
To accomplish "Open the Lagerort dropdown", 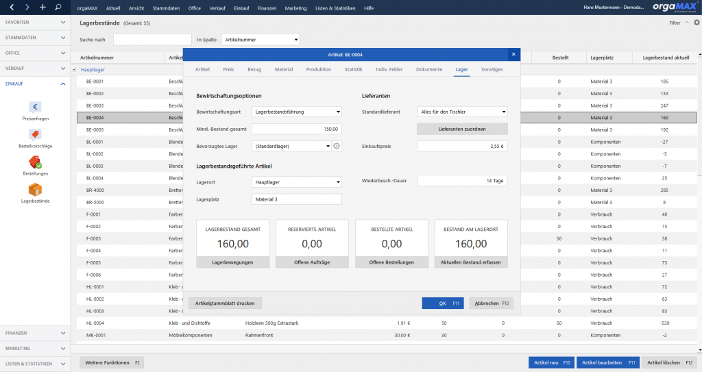I will pos(297,182).
